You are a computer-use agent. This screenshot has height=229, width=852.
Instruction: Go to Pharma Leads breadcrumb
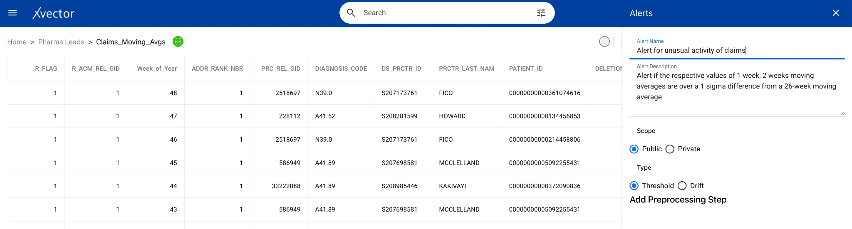pos(61,42)
